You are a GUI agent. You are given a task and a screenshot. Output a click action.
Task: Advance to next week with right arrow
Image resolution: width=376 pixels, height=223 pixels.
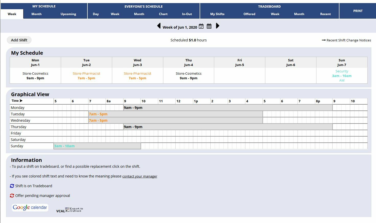pos(218,26)
